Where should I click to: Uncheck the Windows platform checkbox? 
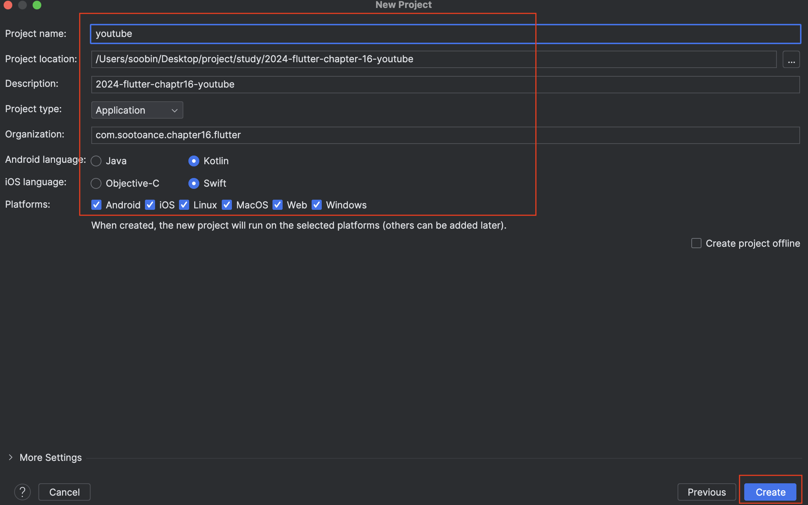point(317,205)
